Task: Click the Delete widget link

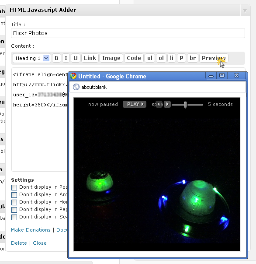Action: tap(19, 243)
